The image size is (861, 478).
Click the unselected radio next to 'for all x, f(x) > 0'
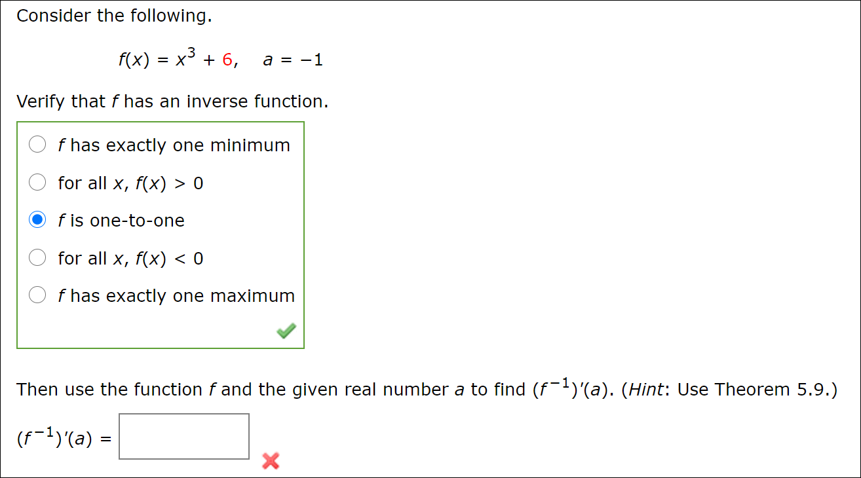click(x=37, y=182)
